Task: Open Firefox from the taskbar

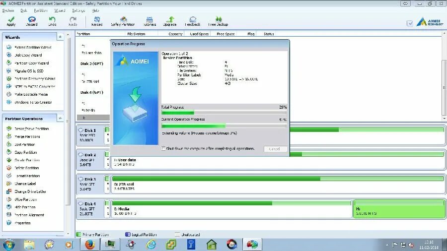Action: 90,245
